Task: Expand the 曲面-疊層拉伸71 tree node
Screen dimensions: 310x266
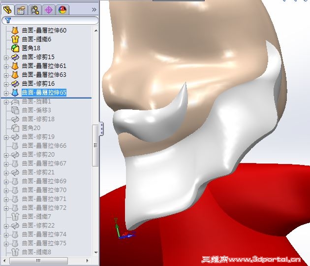Action: click(x=6, y=199)
